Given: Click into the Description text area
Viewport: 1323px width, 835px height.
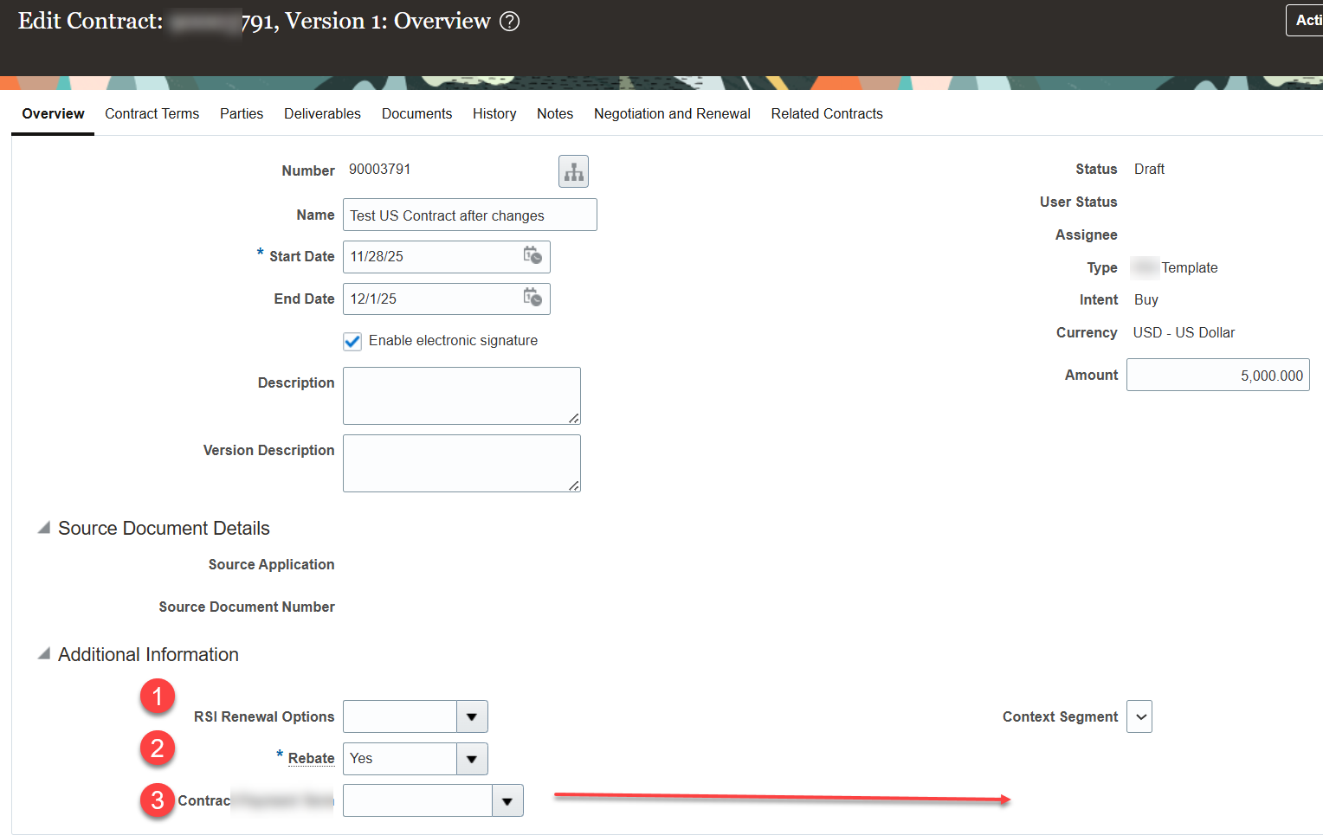Looking at the screenshot, I should 461,395.
